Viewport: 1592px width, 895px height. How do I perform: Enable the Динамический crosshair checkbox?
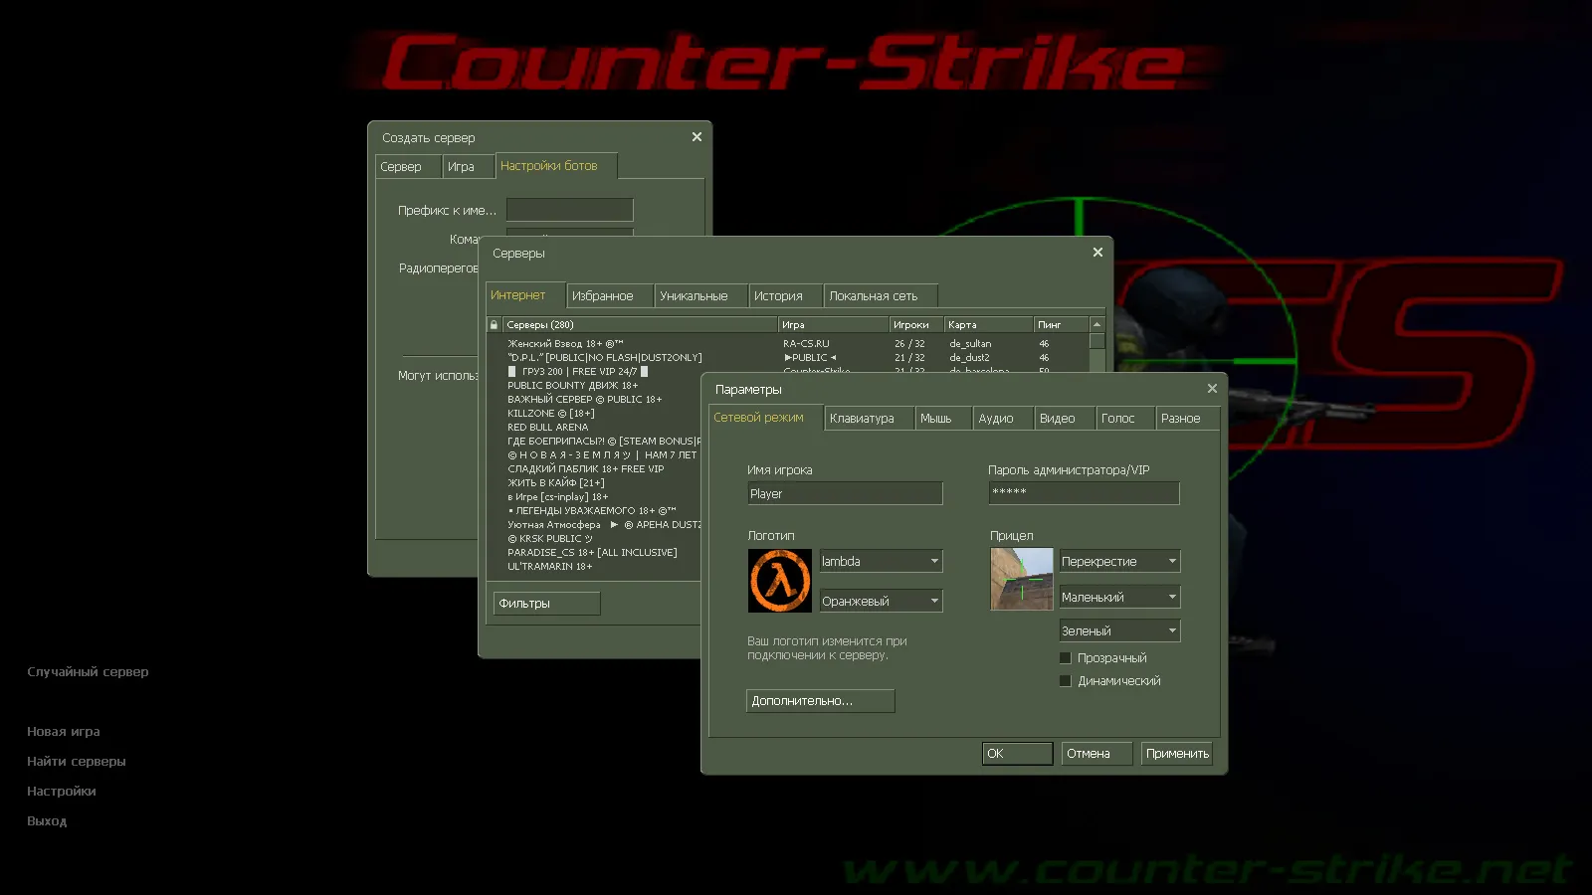tap(1066, 681)
